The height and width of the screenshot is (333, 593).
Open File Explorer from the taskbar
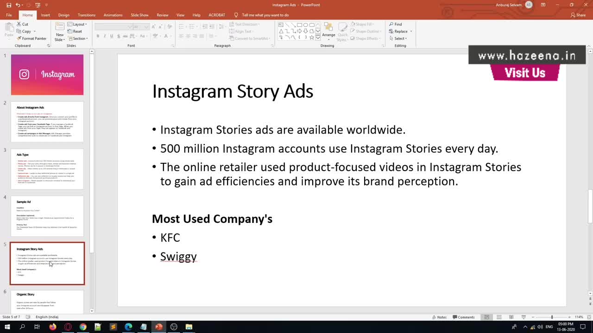point(189,327)
